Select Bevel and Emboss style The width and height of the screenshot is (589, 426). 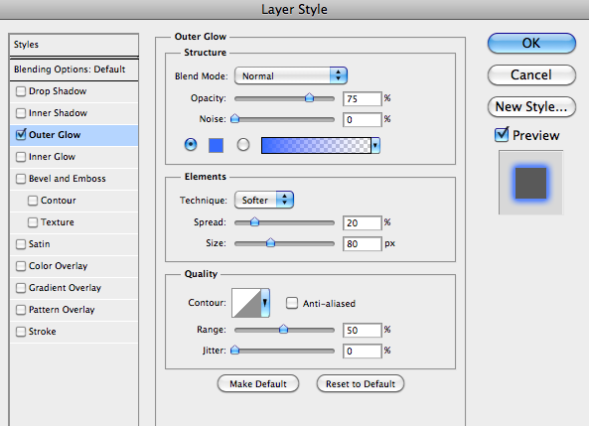[68, 179]
